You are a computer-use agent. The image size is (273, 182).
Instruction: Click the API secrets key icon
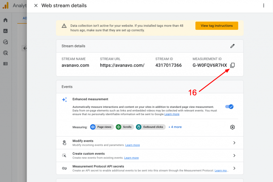click(x=64, y=168)
